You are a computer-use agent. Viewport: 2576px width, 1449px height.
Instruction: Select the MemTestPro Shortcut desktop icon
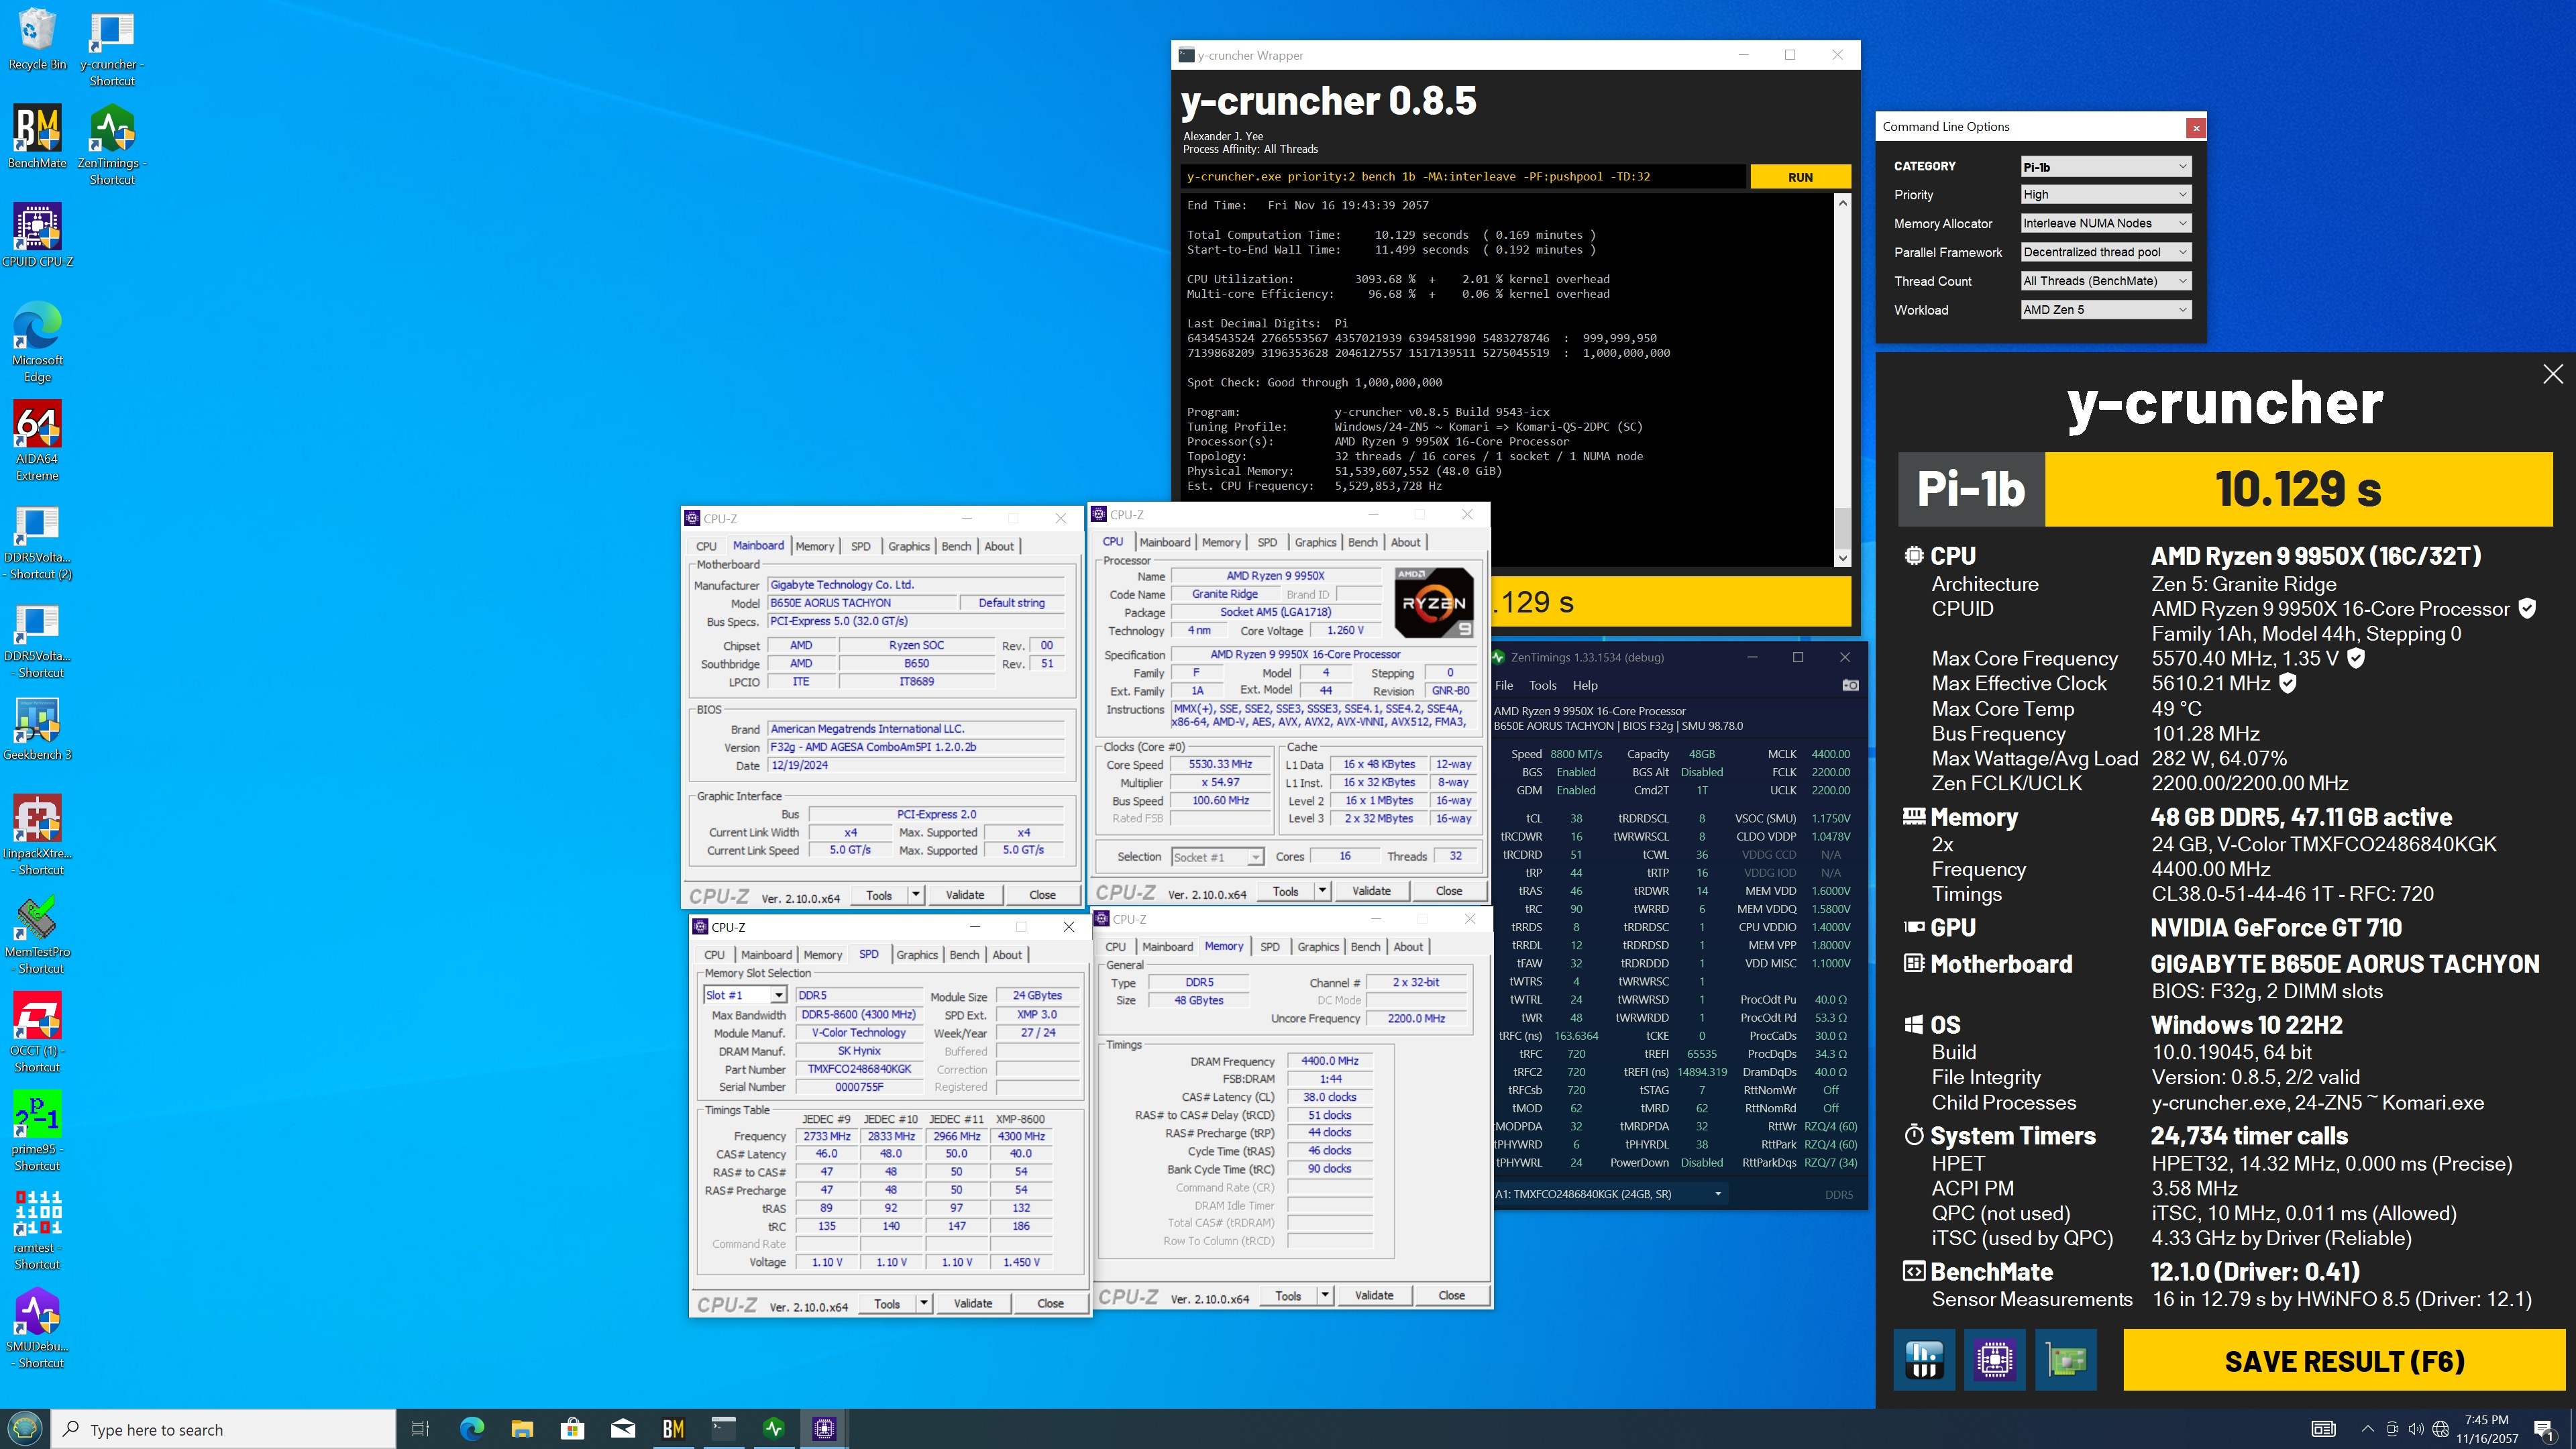tap(37, 934)
